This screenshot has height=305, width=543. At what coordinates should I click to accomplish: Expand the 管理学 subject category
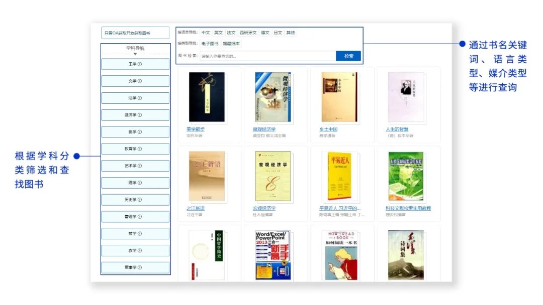(135, 217)
